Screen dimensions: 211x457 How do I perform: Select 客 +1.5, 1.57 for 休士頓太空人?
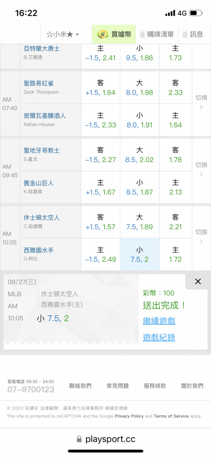click(x=100, y=222)
